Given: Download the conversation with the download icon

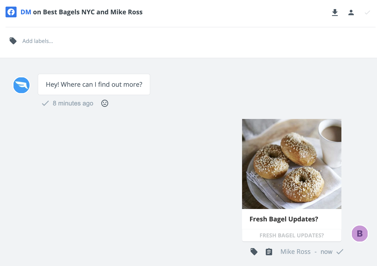Looking at the screenshot, I should pyautogui.click(x=335, y=12).
